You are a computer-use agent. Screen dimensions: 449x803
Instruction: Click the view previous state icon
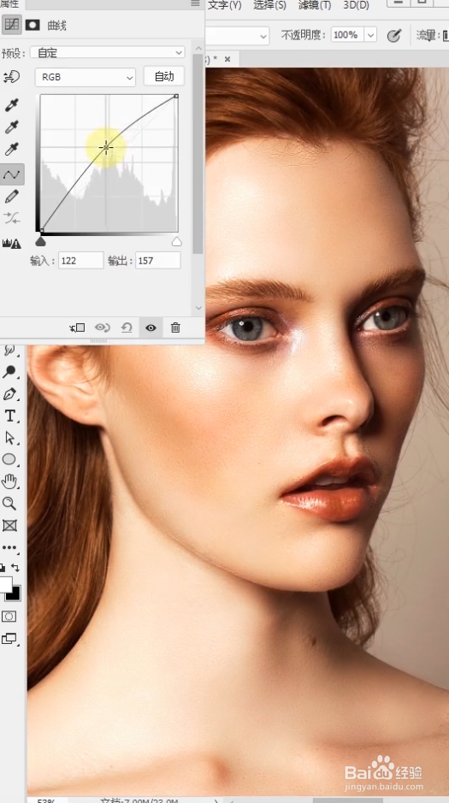click(x=103, y=328)
